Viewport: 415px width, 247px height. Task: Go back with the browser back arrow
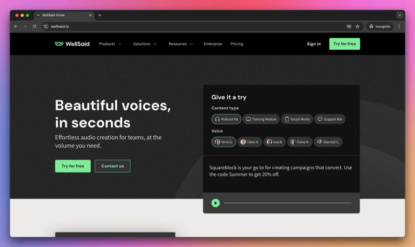16,26
